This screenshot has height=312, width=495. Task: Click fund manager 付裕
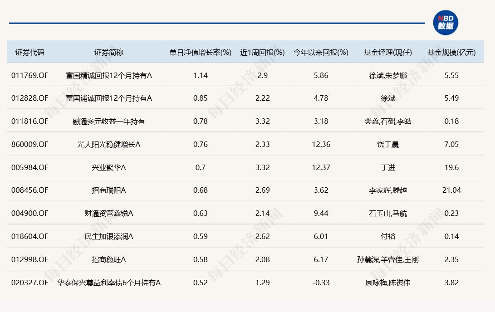click(x=388, y=237)
